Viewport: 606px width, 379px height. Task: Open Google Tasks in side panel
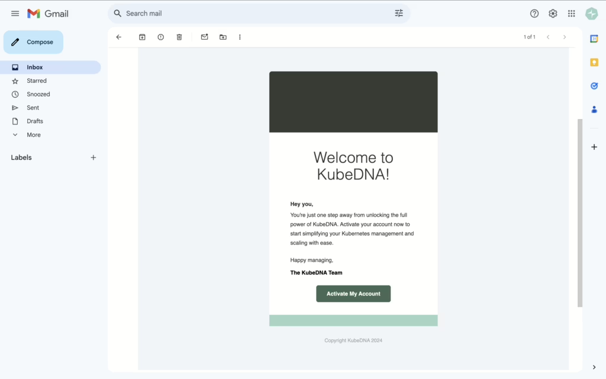pyautogui.click(x=594, y=86)
